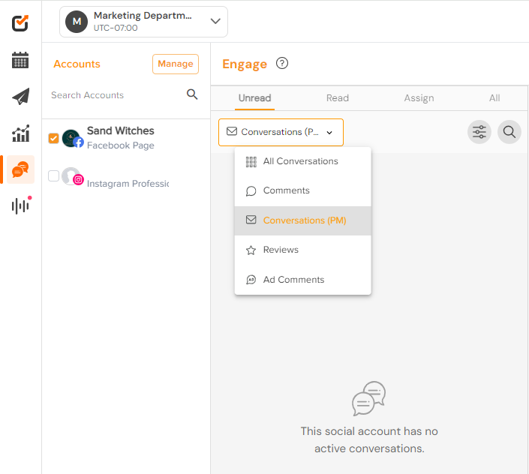Viewport: 529px width, 474px height.
Task: Click the conversation search magnifier button
Action: pyautogui.click(x=509, y=132)
